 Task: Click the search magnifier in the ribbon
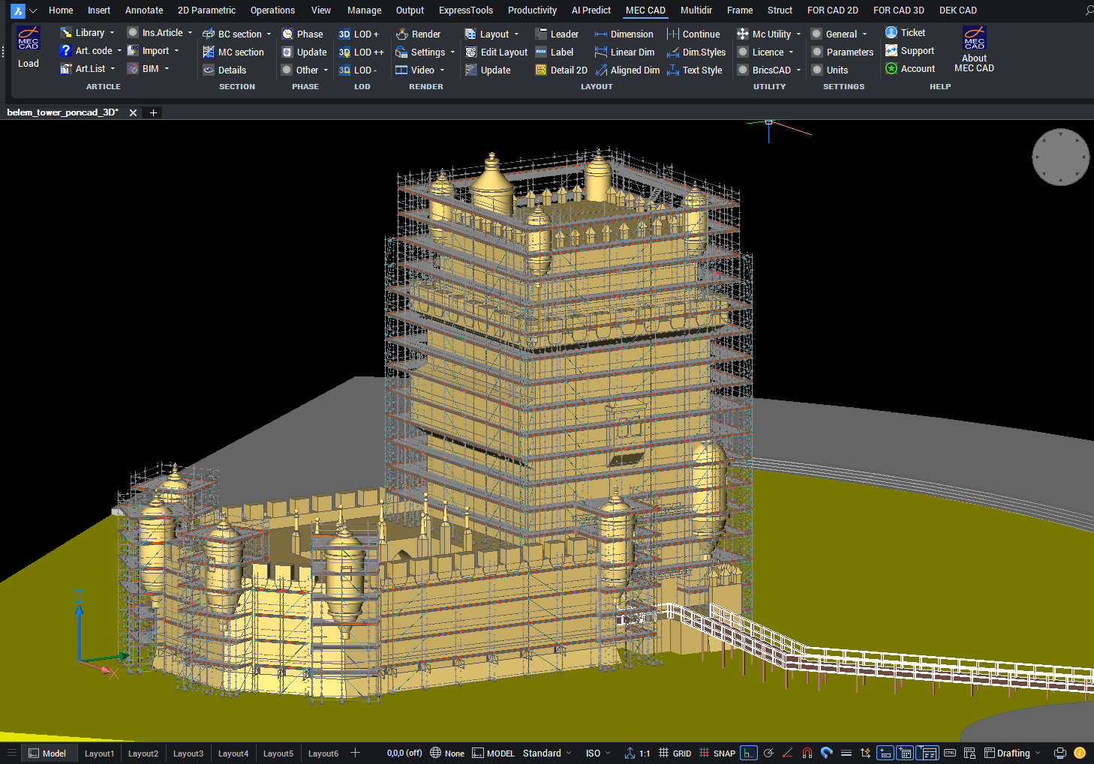[x=1089, y=10]
